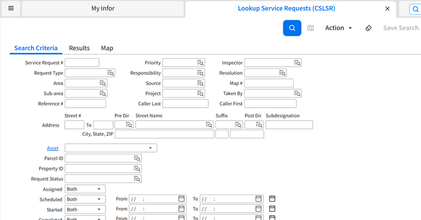This screenshot has height=220, width=421.
Task: Switch to the Results tab
Action: click(79, 48)
